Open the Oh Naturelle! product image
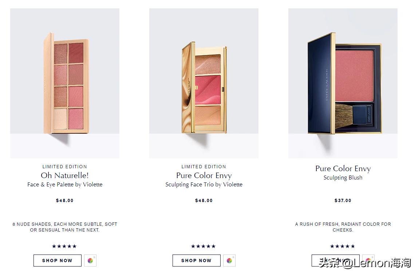The image size is (419, 276). pyautogui.click(x=65, y=83)
